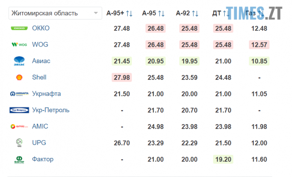Click the Shell logo icon

(19, 77)
